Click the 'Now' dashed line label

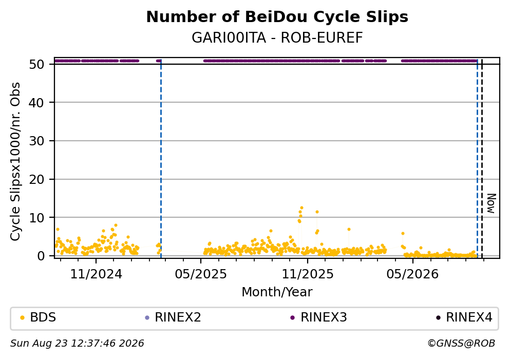[x=491, y=203]
